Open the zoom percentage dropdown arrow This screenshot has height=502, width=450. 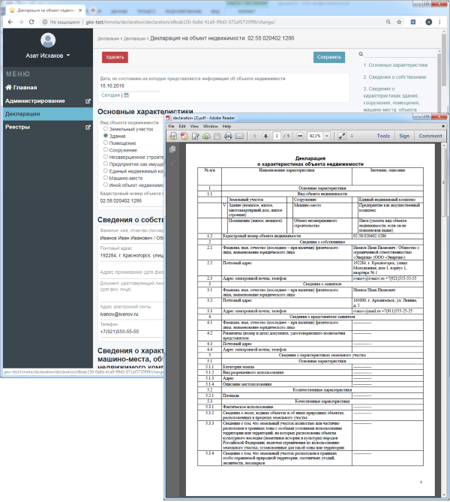pos(327,136)
